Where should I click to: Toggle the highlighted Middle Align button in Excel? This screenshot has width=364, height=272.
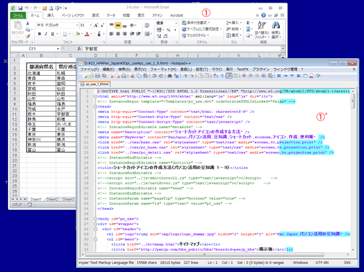(118, 25)
